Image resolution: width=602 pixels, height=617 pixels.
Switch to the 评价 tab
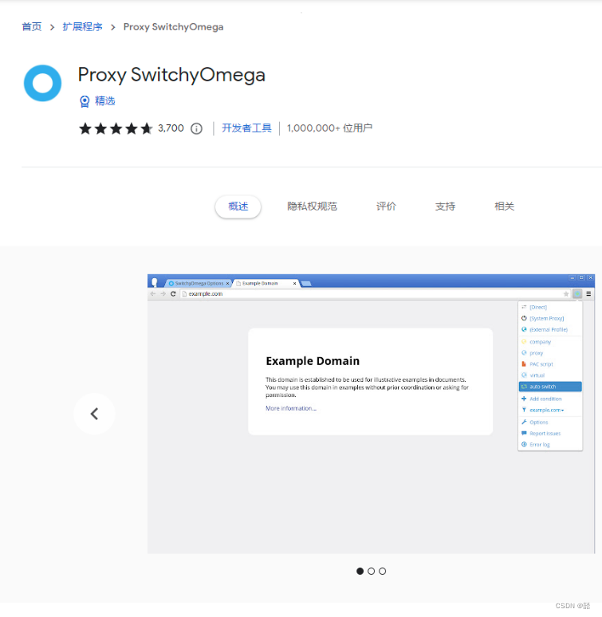(x=386, y=206)
